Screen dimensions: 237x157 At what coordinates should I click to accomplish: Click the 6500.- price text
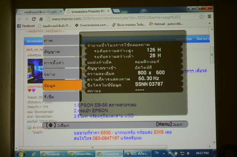(107, 132)
